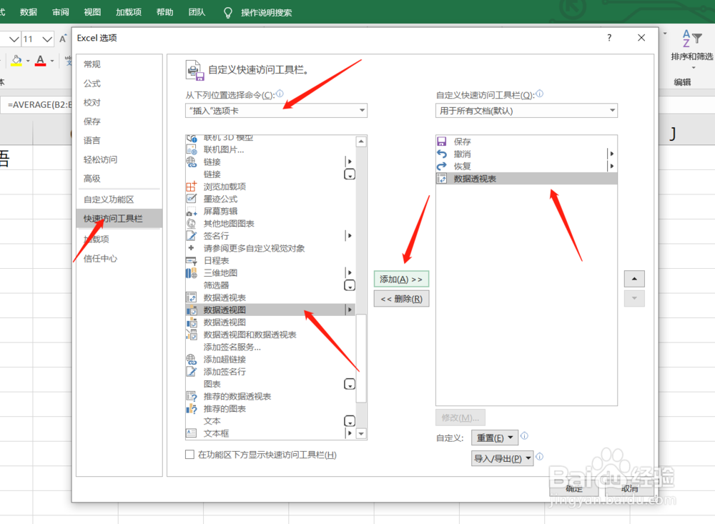Select the 恢复 icon in the toolbar list
Screen dimensions: 715x524
(x=442, y=166)
